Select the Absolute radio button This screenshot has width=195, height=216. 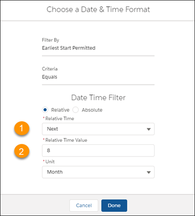point(76,110)
